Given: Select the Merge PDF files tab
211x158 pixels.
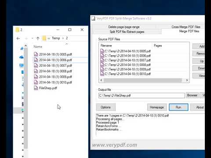Looking at the screenshot, I should 189,31.
